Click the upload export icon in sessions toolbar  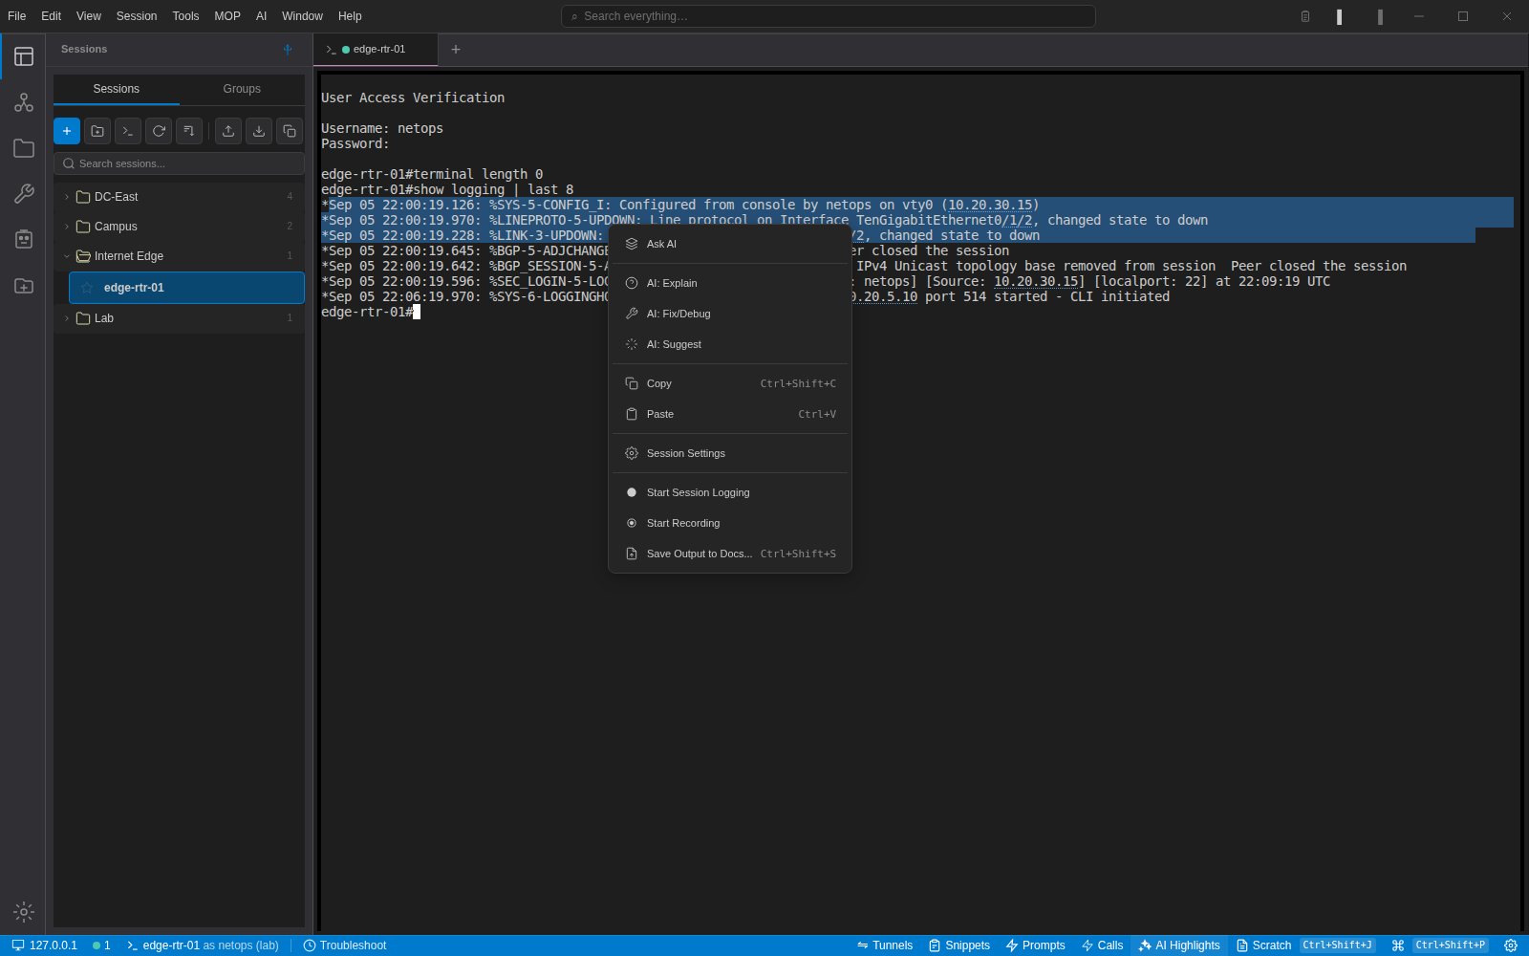tap(228, 131)
